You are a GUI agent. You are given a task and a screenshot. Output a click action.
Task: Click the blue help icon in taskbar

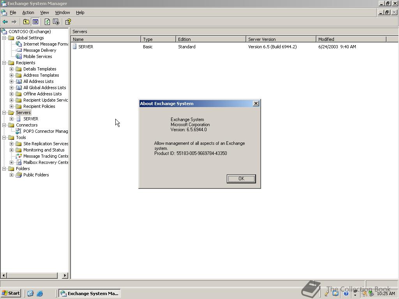point(346,294)
